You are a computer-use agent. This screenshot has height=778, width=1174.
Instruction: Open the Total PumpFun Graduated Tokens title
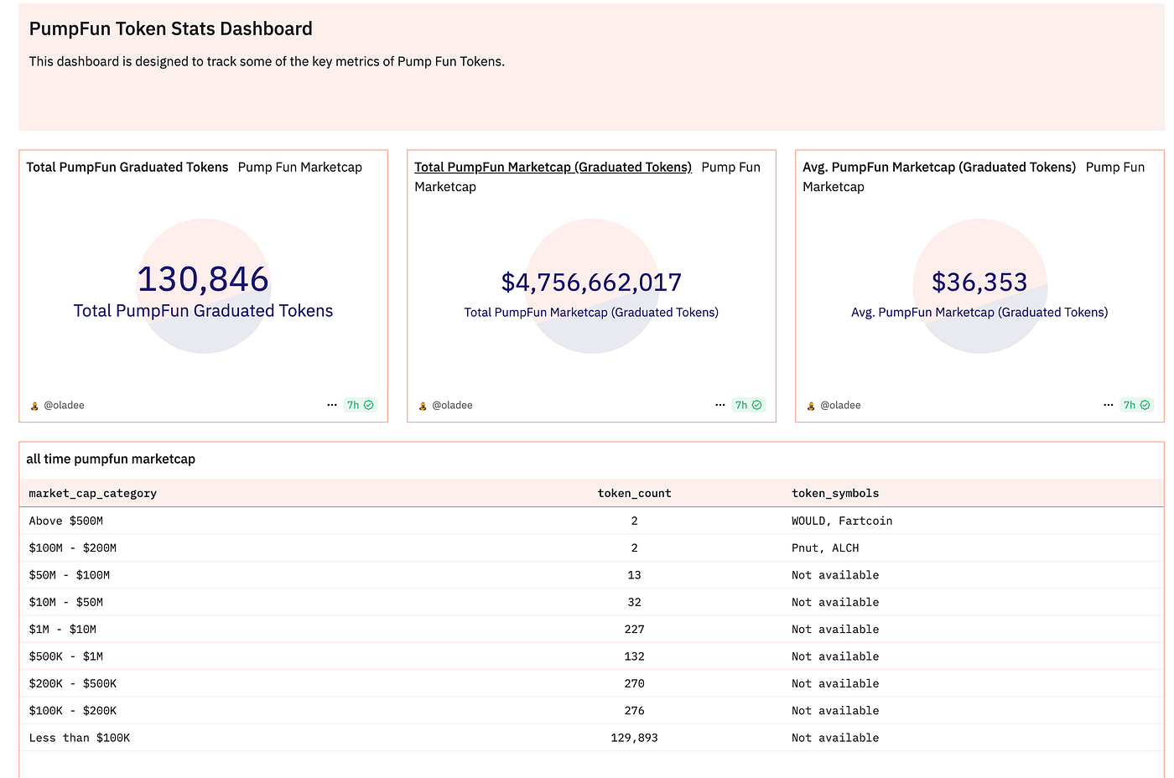[x=127, y=167]
